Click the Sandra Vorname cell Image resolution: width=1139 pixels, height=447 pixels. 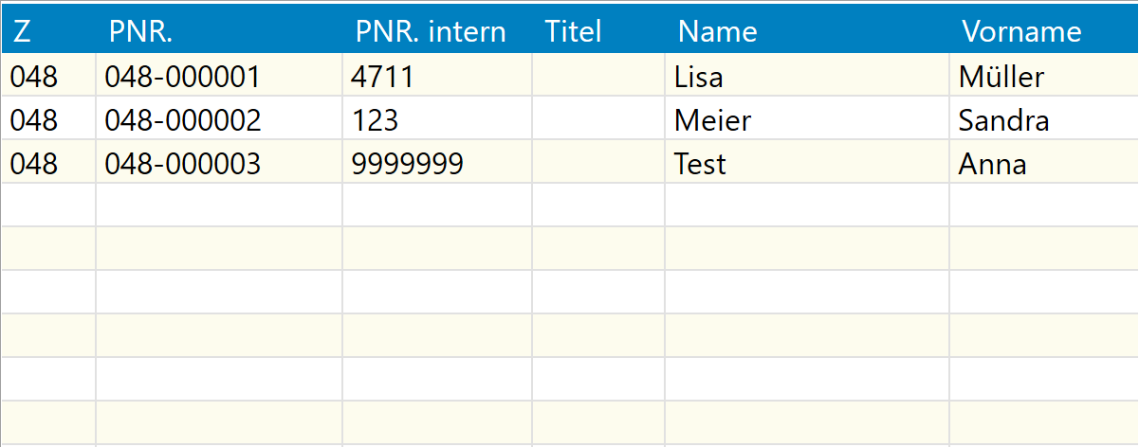[x=1044, y=119]
